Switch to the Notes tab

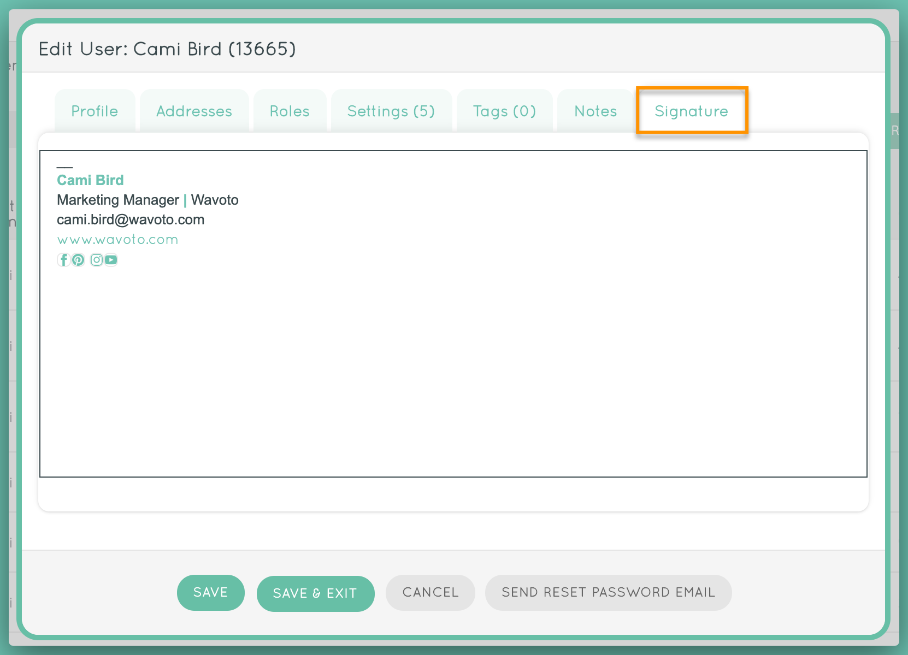595,111
